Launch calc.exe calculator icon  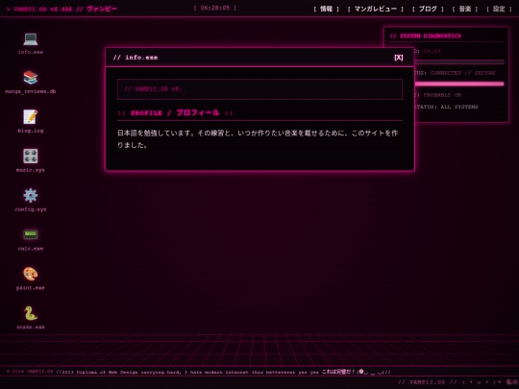[x=31, y=235]
